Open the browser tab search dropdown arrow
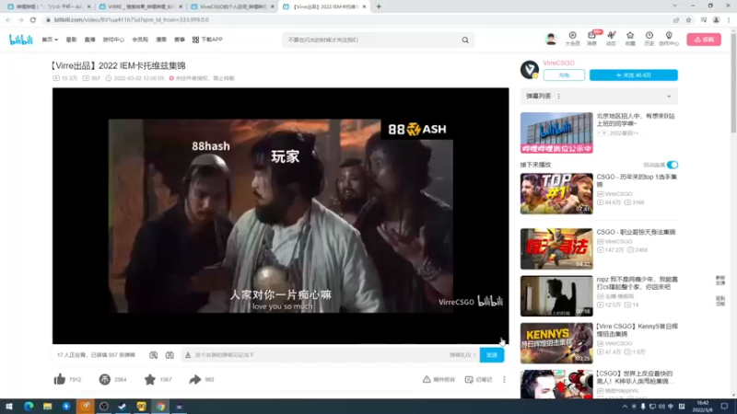Image resolution: width=737 pixels, height=414 pixels. (675, 6)
